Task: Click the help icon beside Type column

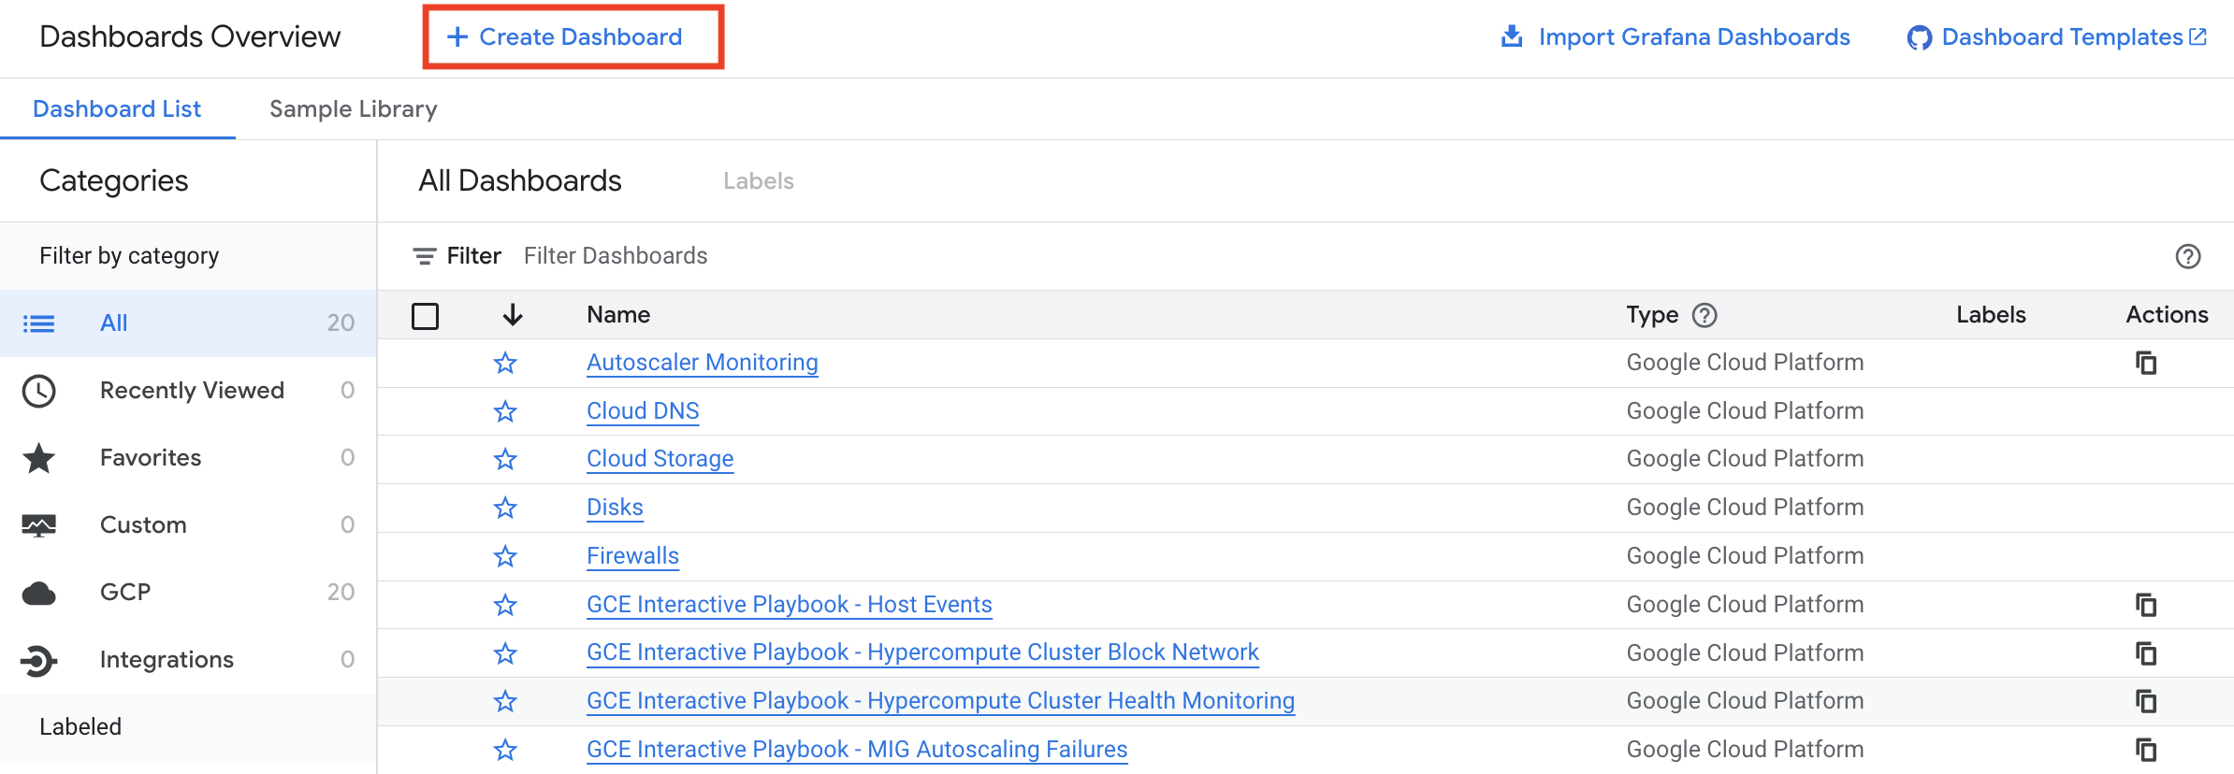Action: pyautogui.click(x=1705, y=315)
